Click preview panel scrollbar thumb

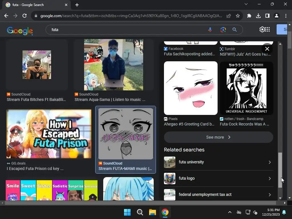280,170
